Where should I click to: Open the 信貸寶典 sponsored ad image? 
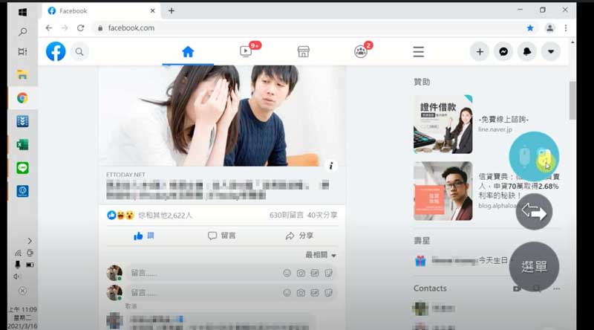[443, 191]
